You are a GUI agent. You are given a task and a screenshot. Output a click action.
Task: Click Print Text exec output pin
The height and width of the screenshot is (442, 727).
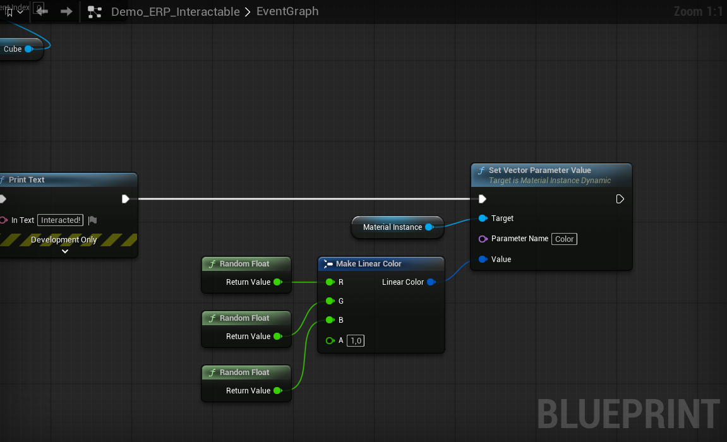point(125,199)
